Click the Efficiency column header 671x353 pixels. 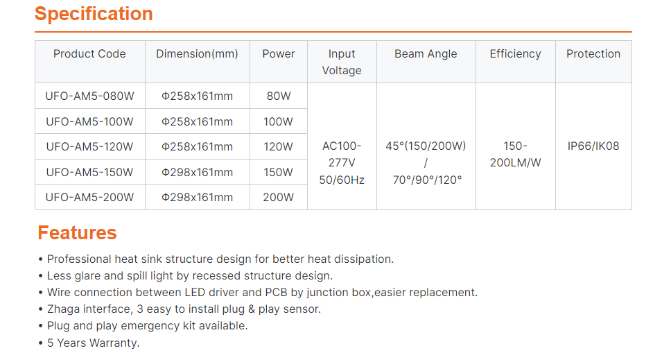(515, 54)
